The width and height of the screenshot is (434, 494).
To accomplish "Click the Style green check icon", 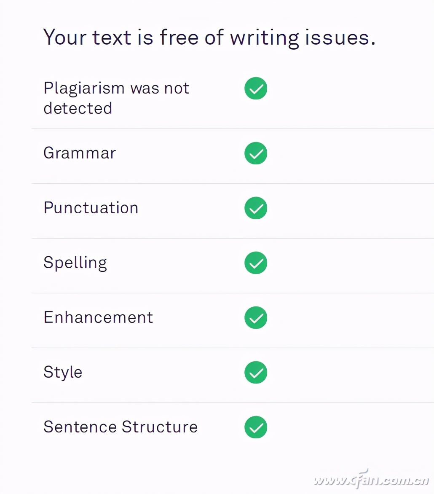I will point(256,372).
